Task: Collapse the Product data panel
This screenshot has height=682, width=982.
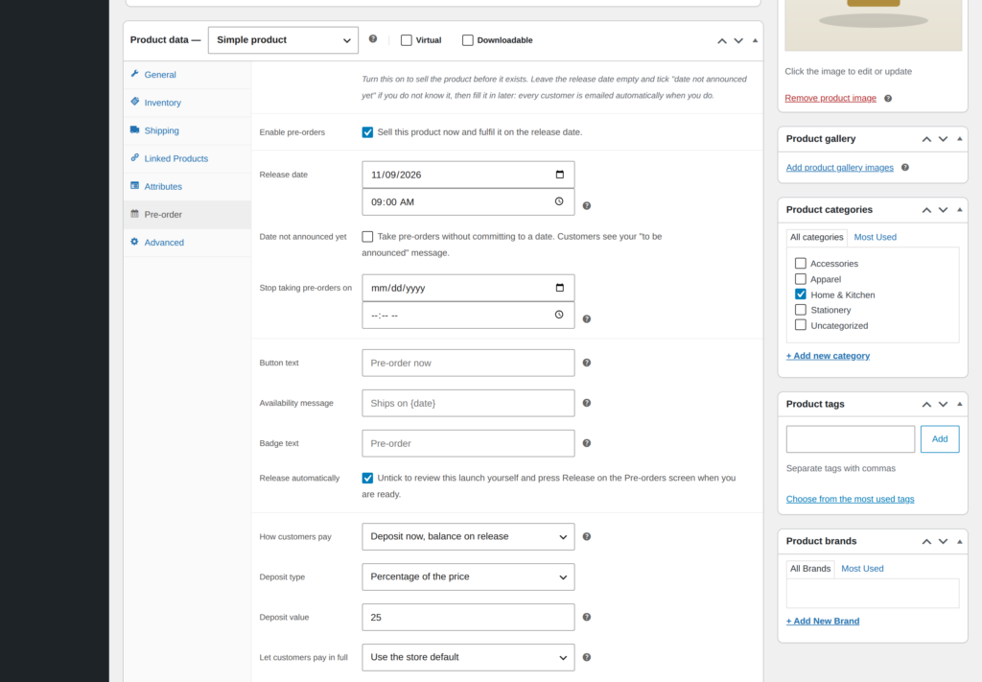Action: pos(755,40)
